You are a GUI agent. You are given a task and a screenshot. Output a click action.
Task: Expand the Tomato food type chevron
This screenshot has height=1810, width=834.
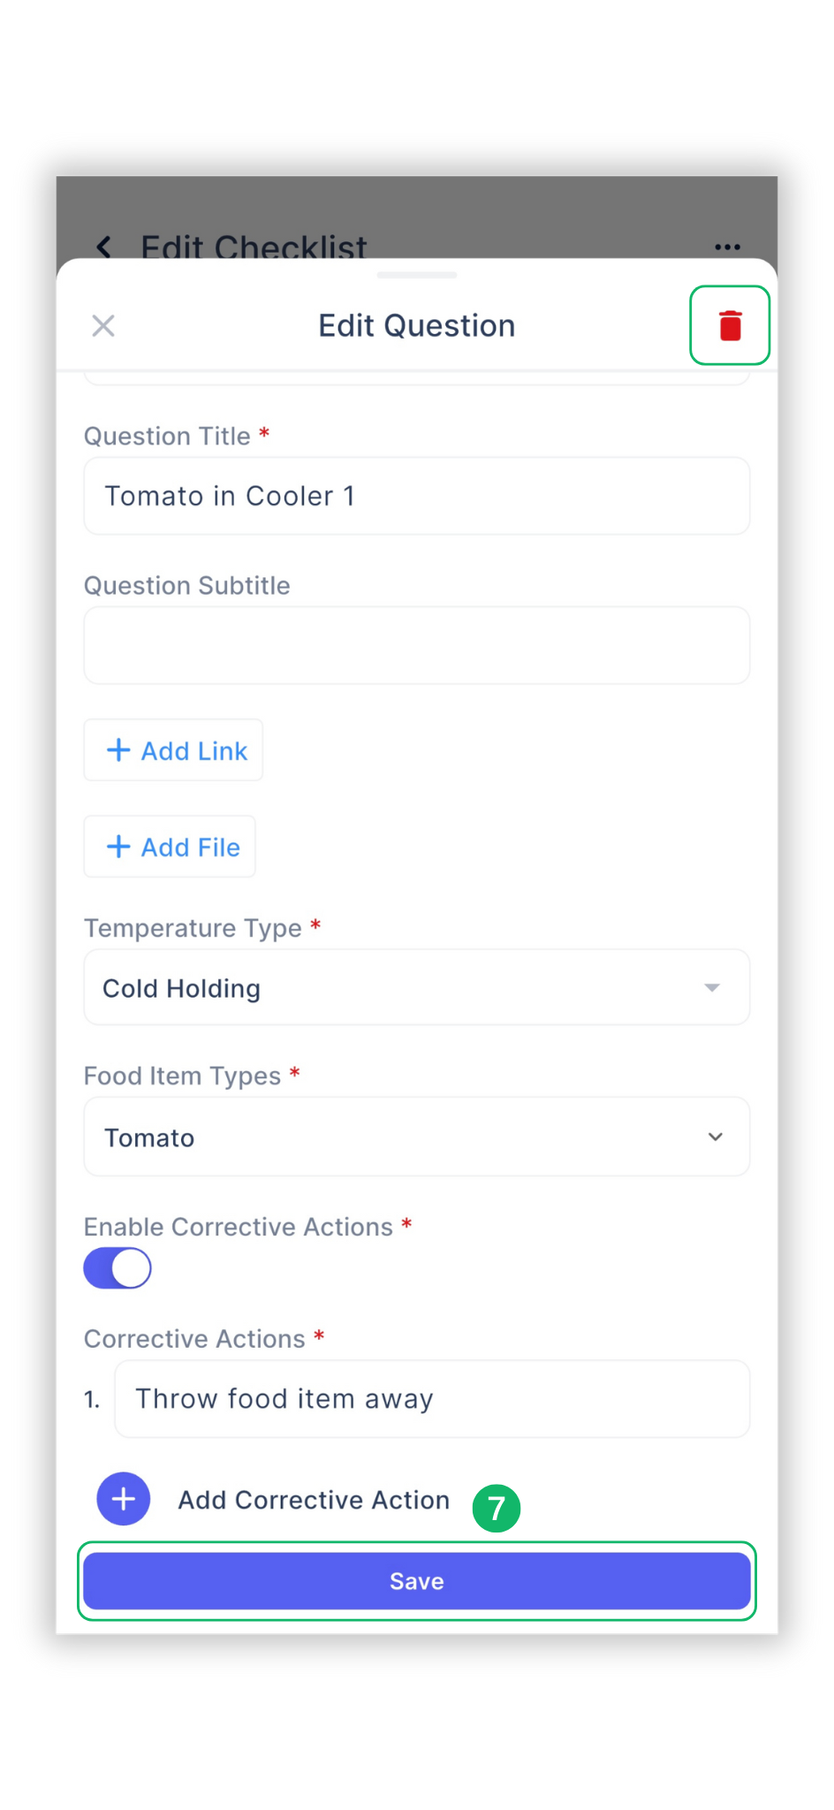716,1137
